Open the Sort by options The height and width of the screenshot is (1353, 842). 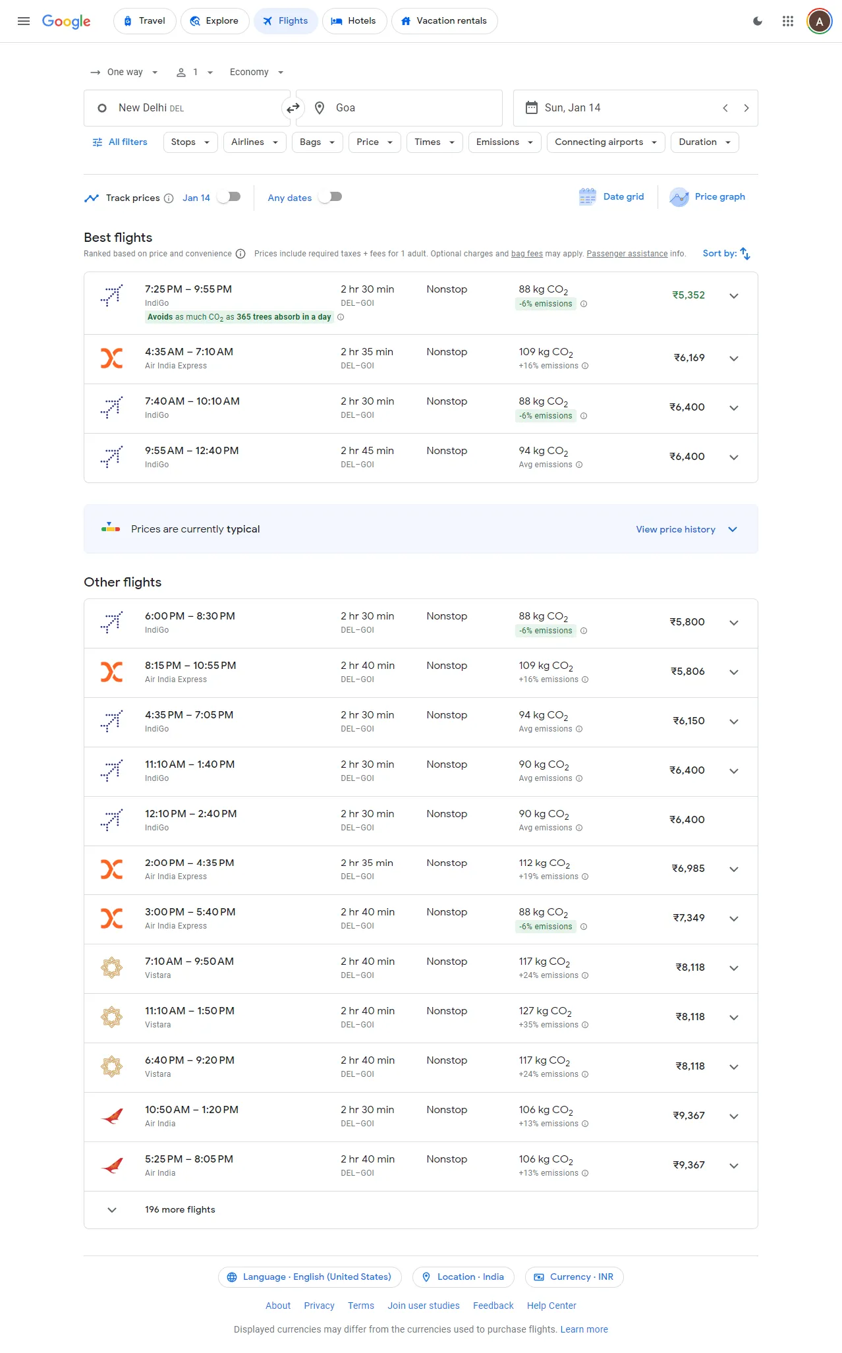click(727, 254)
